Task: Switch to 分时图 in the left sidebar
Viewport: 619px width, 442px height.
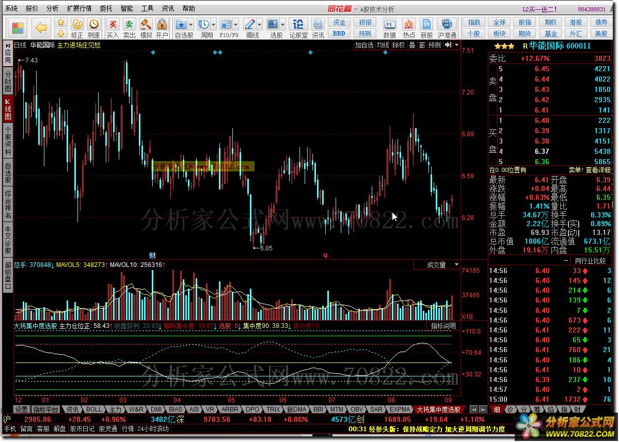Action: (x=8, y=82)
